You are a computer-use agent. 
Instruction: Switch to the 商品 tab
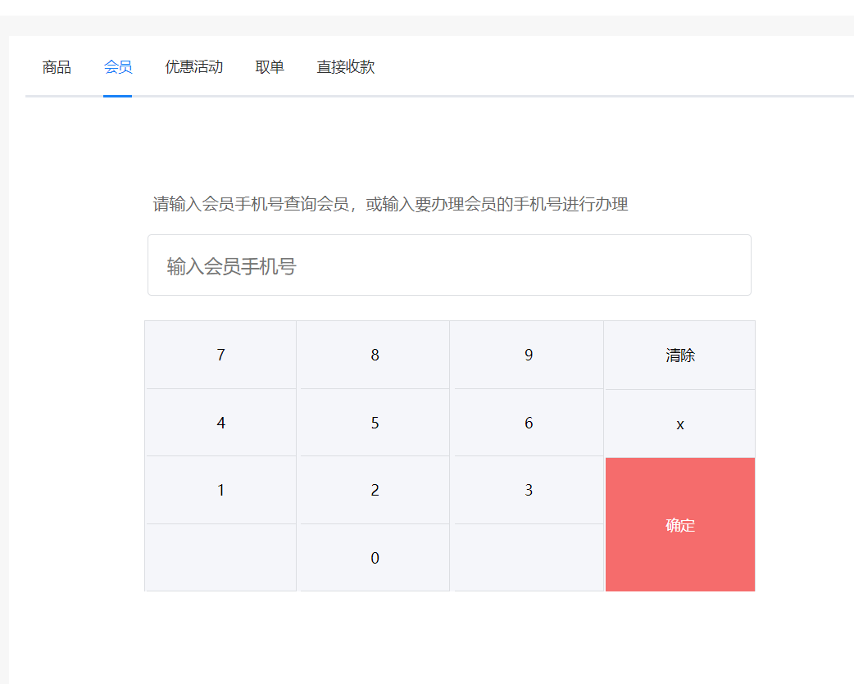(57, 67)
